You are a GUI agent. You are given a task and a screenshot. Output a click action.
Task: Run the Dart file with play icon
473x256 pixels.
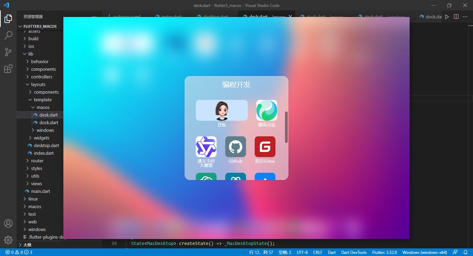(447, 16)
